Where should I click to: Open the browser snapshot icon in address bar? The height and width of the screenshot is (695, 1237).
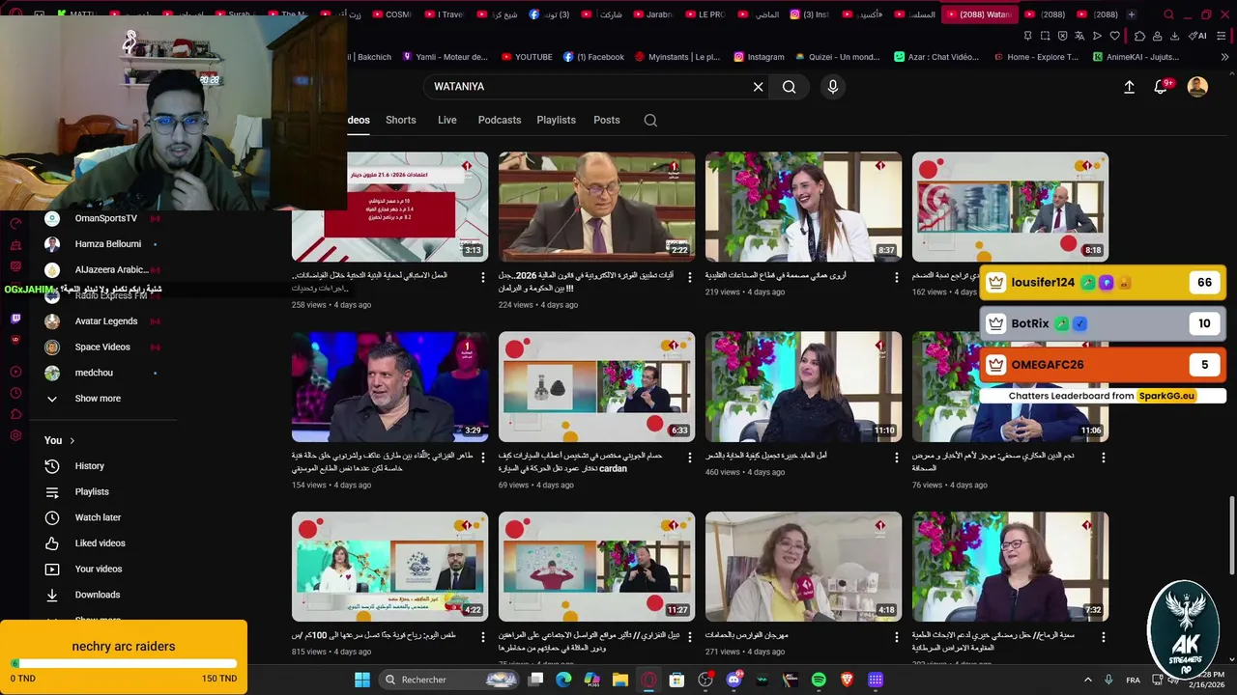click(1045, 36)
